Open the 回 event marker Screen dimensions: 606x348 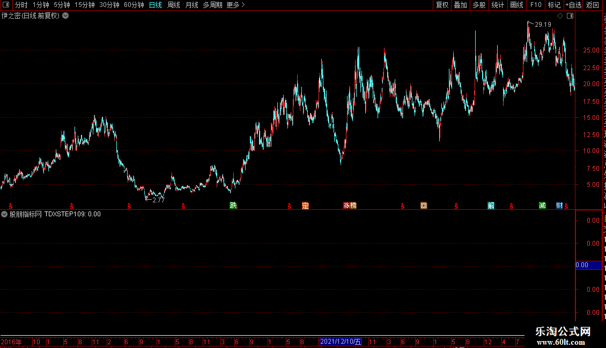pyautogui.click(x=424, y=206)
